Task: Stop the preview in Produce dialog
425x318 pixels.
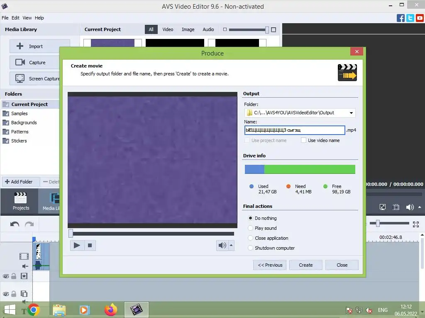Action: pyautogui.click(x=90, y=245)
